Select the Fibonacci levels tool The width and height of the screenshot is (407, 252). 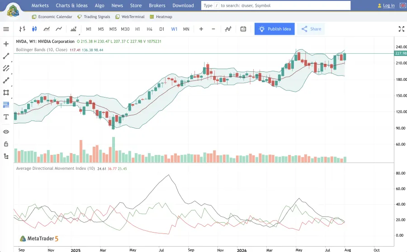pos(6,105)
